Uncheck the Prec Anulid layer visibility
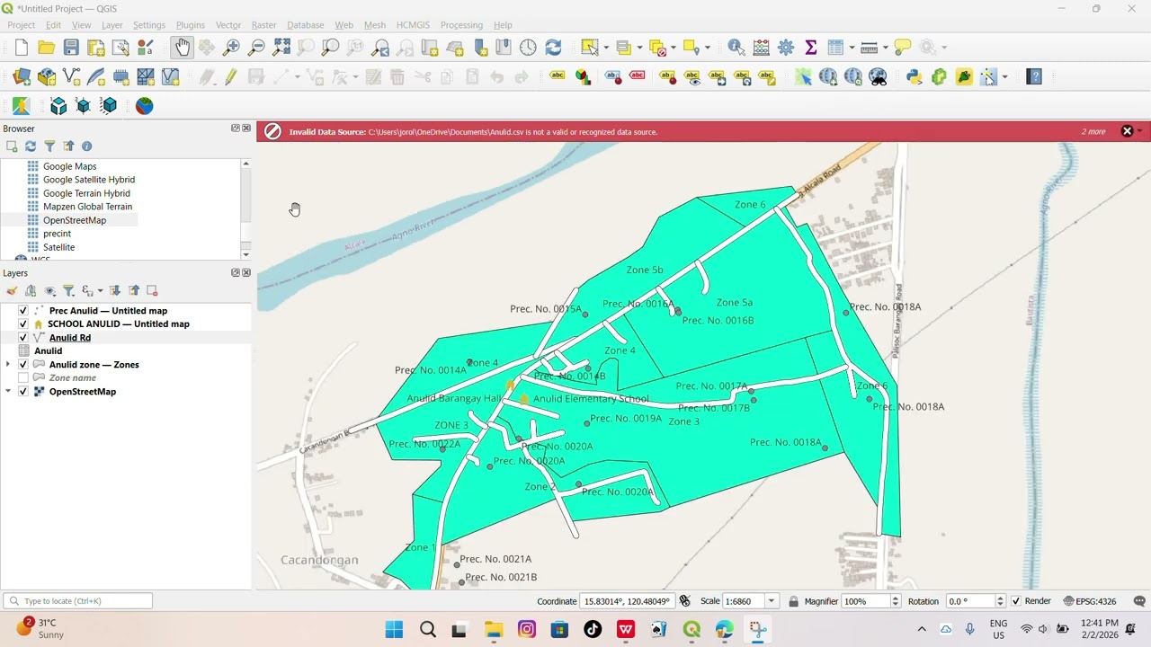Screen dimensions: 1151x647 click(23, 311)
